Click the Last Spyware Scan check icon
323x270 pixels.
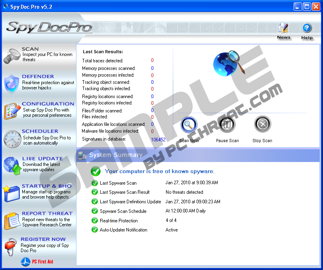click(x=95, y=183)
